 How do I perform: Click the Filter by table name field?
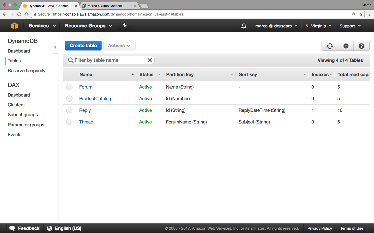click(110, 60)
